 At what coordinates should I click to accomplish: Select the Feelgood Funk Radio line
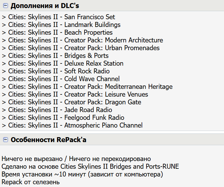(x=63, y=118)
